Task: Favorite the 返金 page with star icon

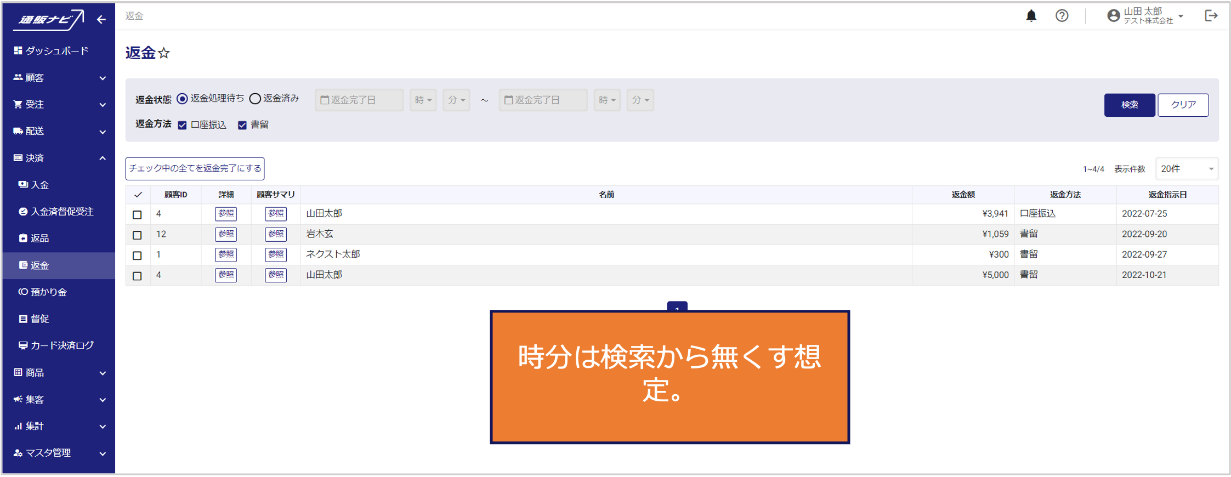Action: tap(164, 53)
